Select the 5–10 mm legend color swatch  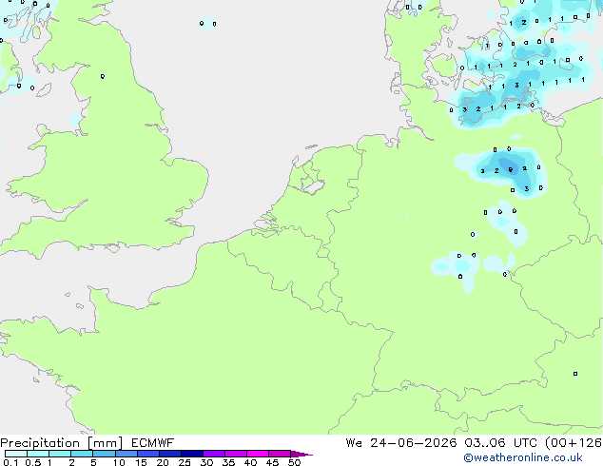(104, 454)
